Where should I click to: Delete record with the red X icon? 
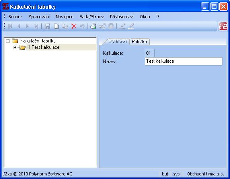74,26
